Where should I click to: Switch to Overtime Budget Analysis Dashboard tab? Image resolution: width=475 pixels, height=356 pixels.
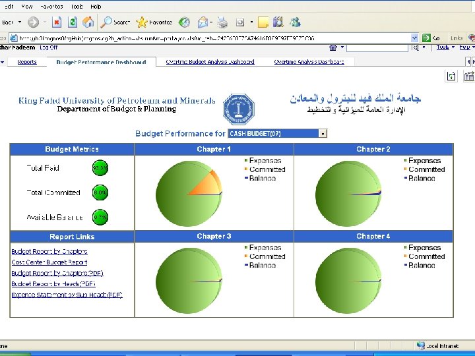[210, 62]
